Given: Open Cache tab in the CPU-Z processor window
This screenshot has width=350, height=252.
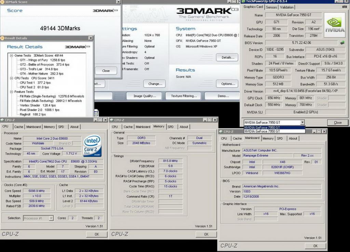Looking at the screenshot, I should point(18,127).
